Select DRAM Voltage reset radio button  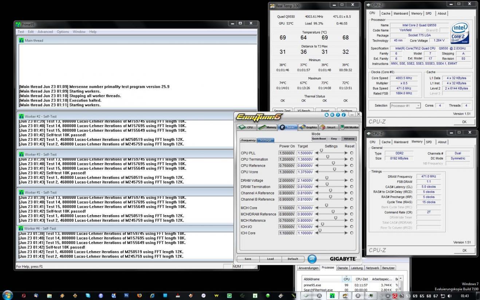click(x=351, y=181)
